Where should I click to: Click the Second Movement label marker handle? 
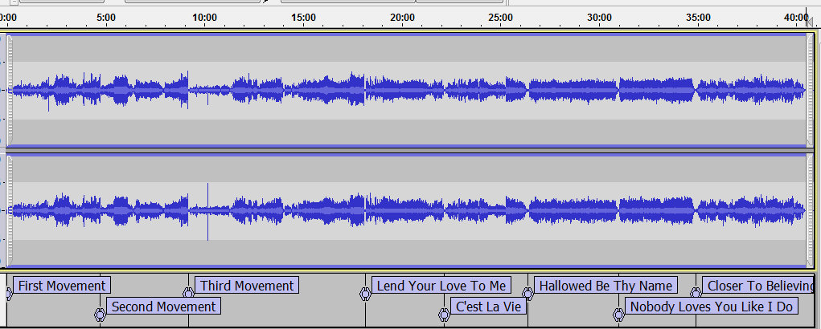(100, 315)
